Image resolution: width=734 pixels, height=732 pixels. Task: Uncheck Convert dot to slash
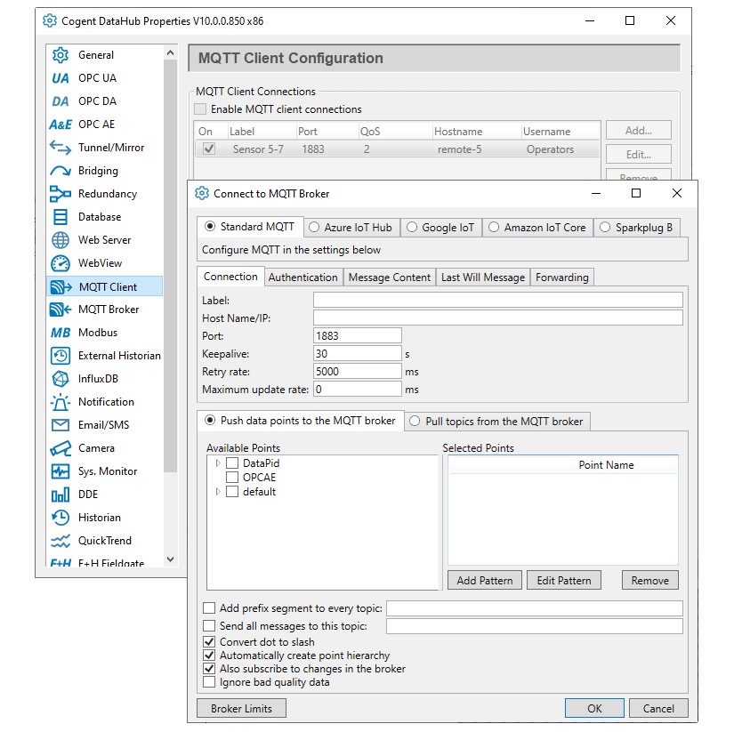pyautogui.click(x=209, y=641)
